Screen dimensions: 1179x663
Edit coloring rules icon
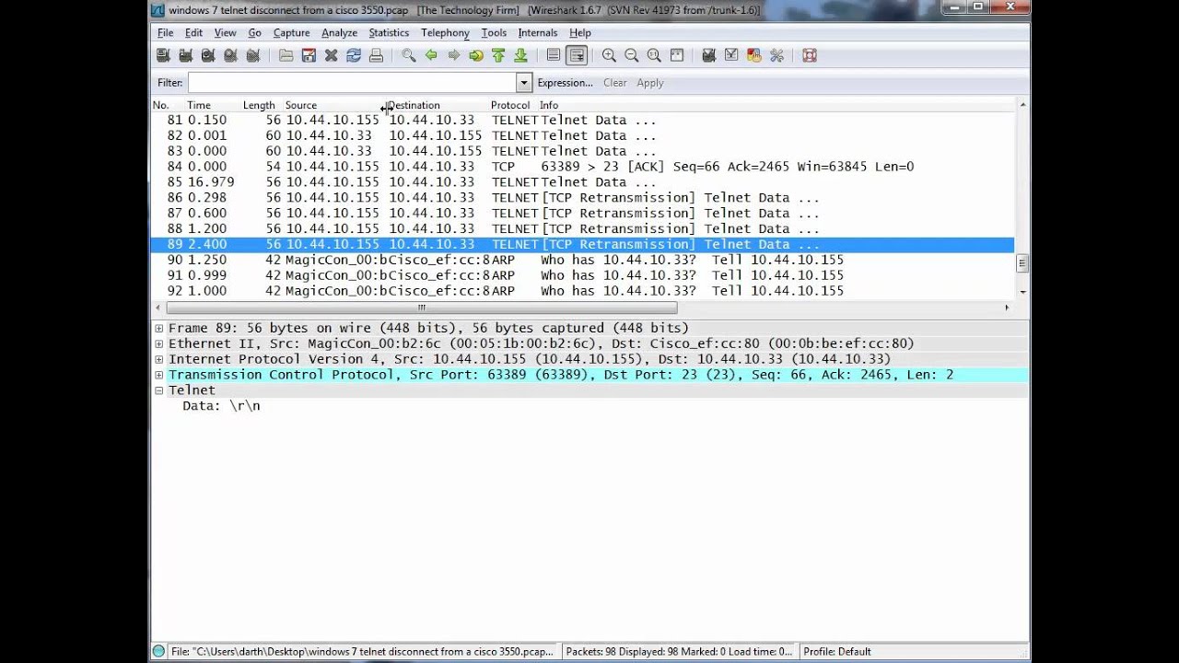754,55
